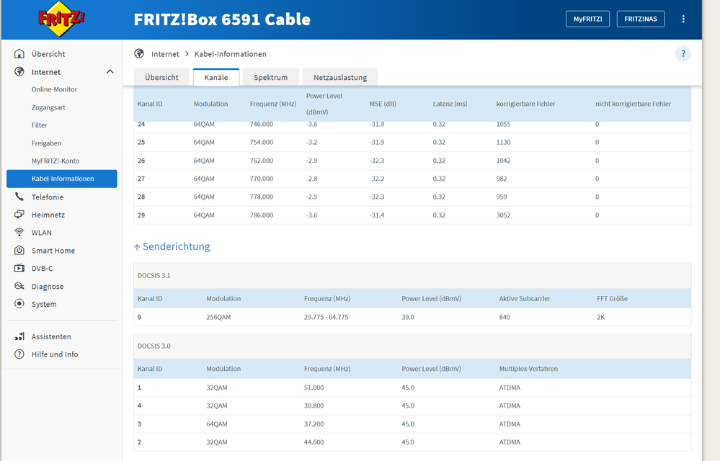Switch to the Übersicht tab

point(161,78)
